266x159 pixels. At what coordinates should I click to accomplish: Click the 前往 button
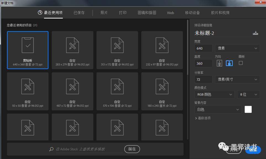click(x=132, y=149)
